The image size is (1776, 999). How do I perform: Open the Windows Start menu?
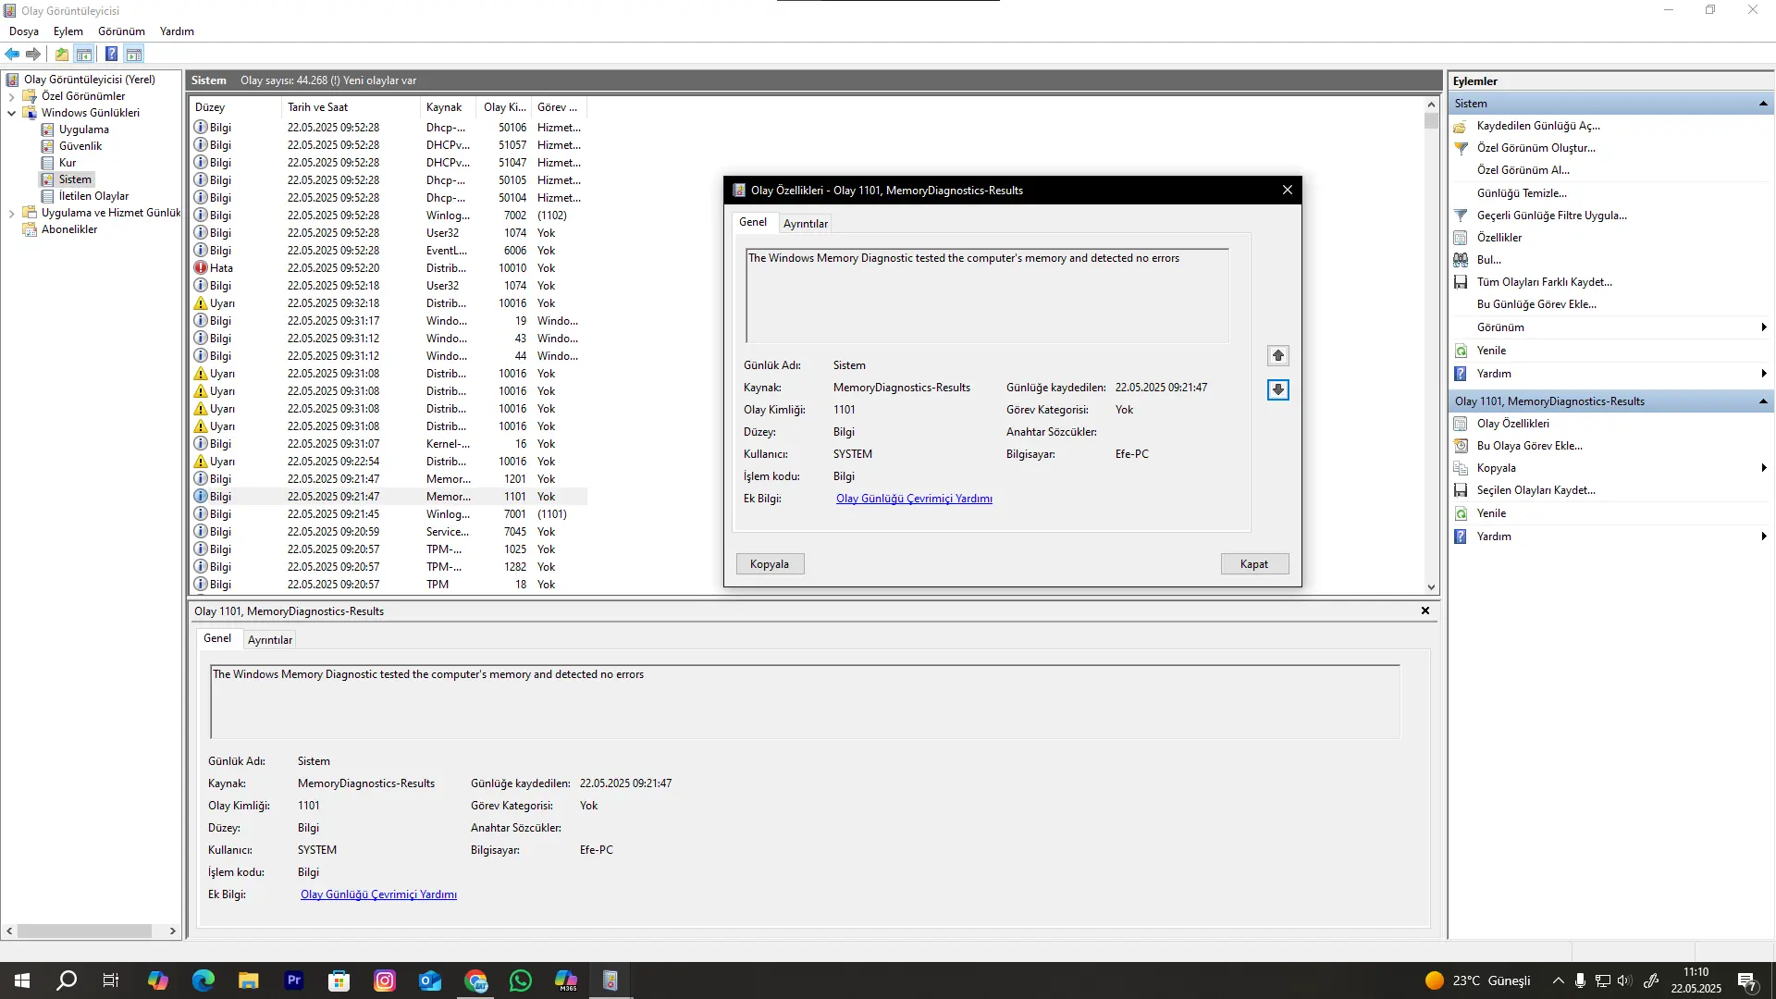click(x=22, y=980)
